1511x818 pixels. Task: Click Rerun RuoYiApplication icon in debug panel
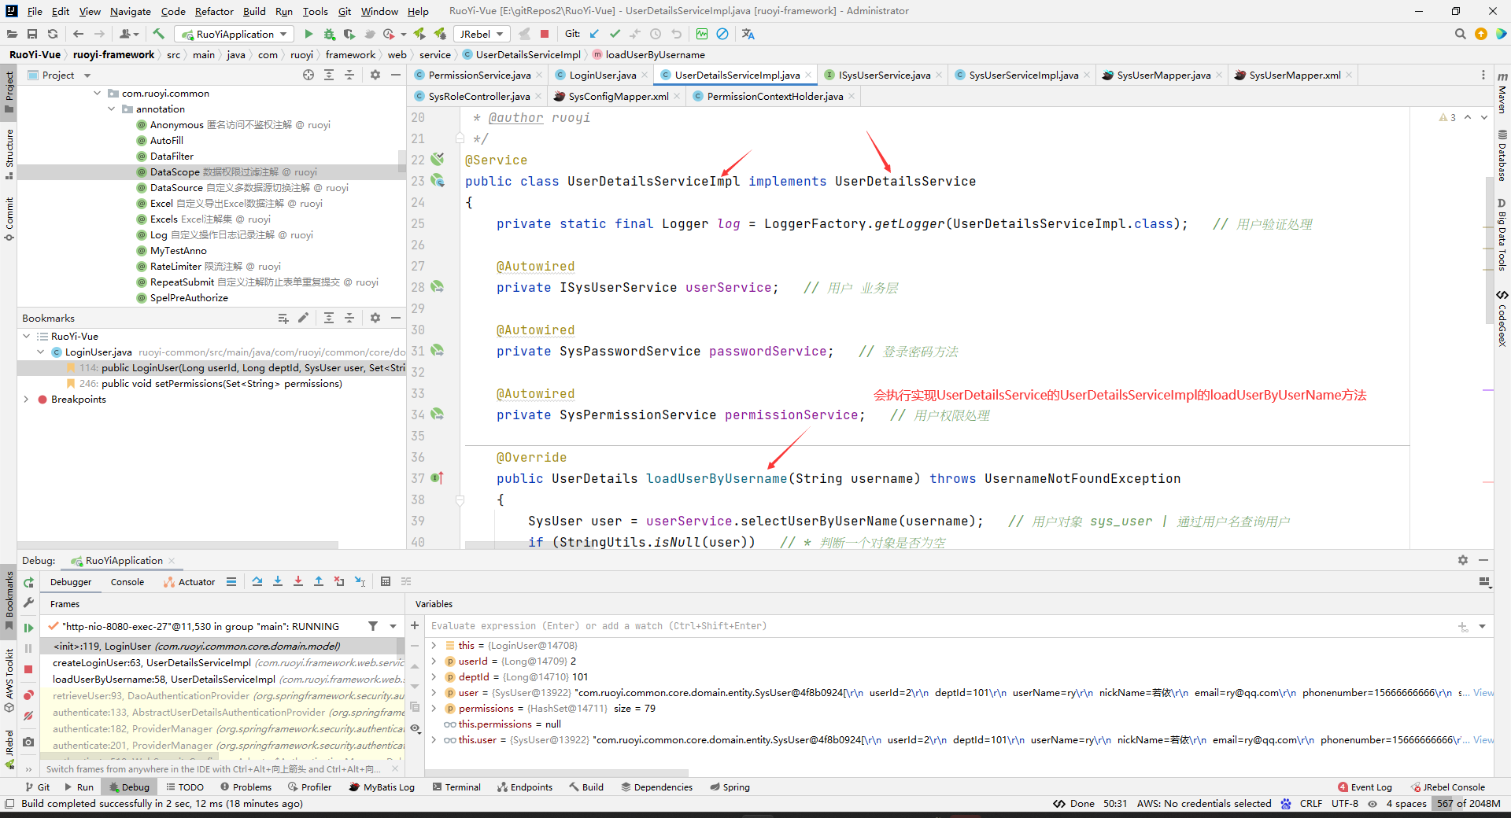28,582
